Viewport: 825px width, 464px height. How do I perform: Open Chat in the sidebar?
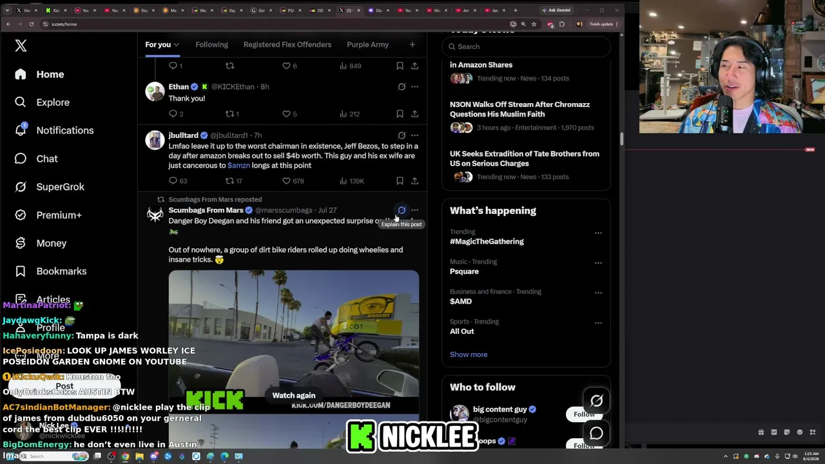coord(36,159)
